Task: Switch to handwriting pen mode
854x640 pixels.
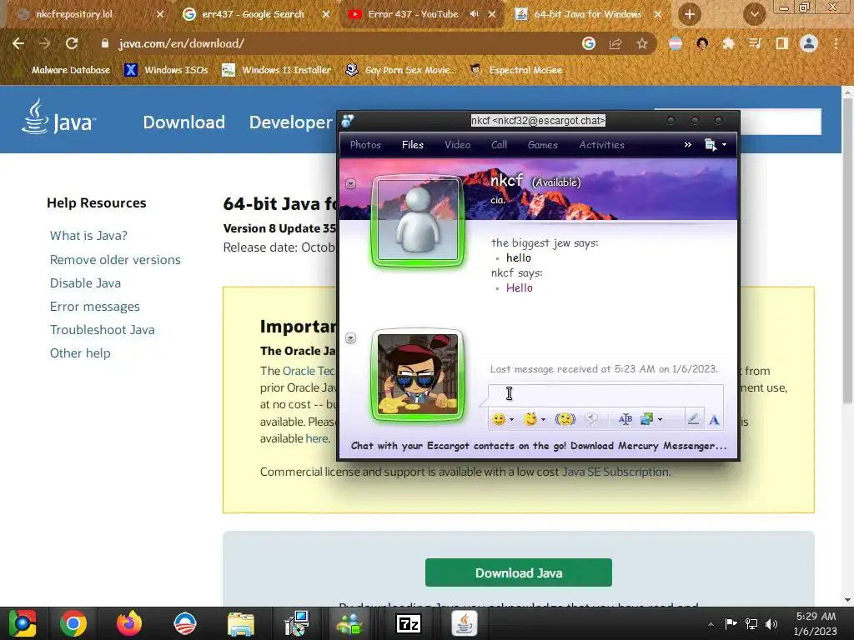Action: pos(693,419)
